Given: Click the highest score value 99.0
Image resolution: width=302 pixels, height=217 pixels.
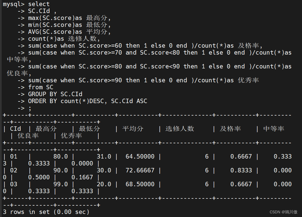Looking at the screenshot, I should point(61,184).
